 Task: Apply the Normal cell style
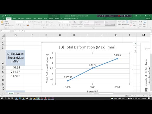point(89,22)
